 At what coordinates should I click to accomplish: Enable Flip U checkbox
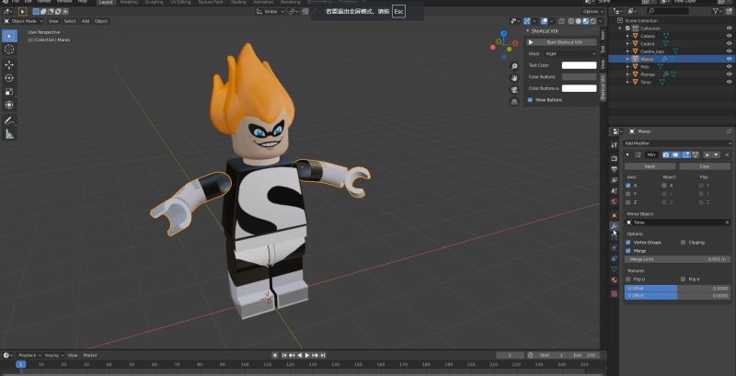click(x=628, y=279)
